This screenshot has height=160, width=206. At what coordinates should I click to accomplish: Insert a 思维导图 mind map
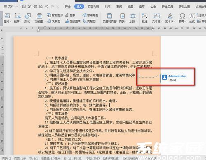[x=90, y=15]
